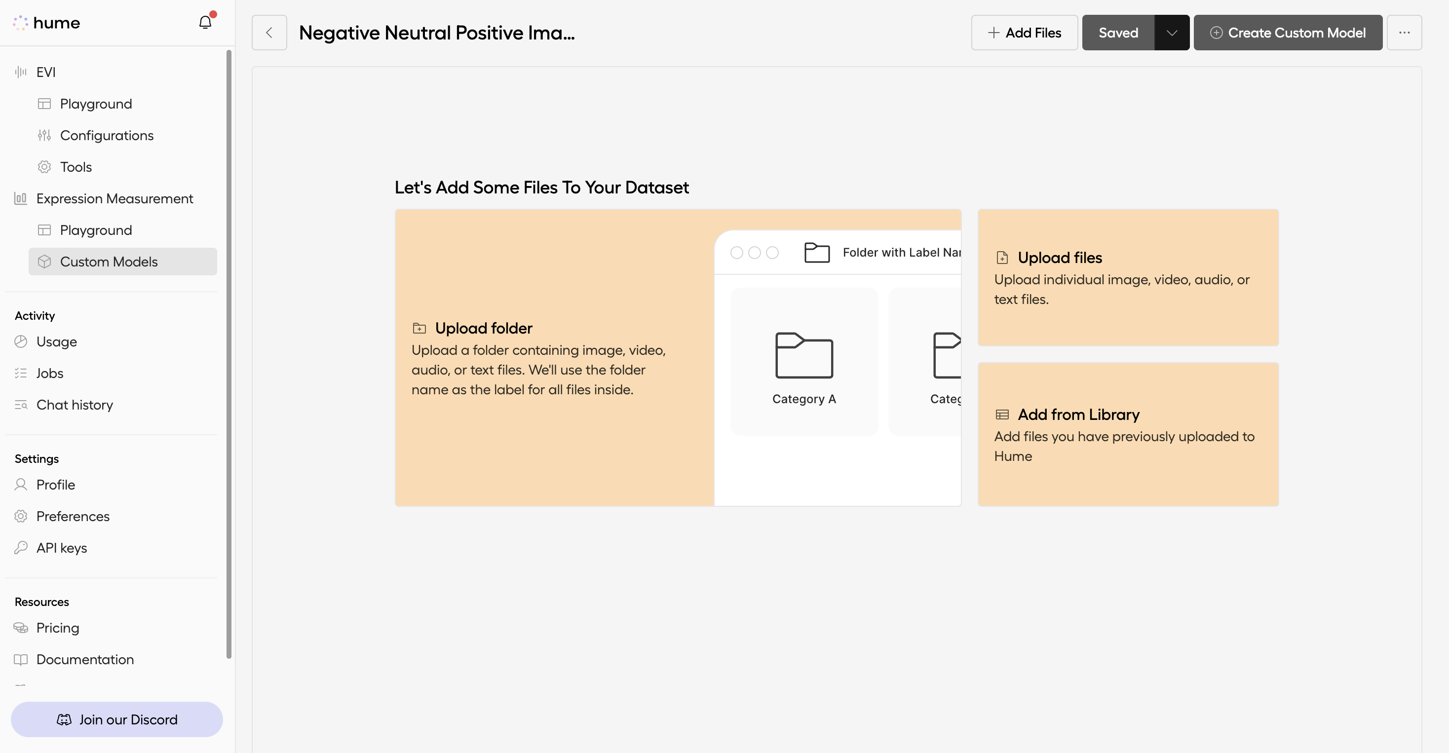Click the API keys key icon
Viewport: 1449px width, 753px height.
[x=21, y=547]
